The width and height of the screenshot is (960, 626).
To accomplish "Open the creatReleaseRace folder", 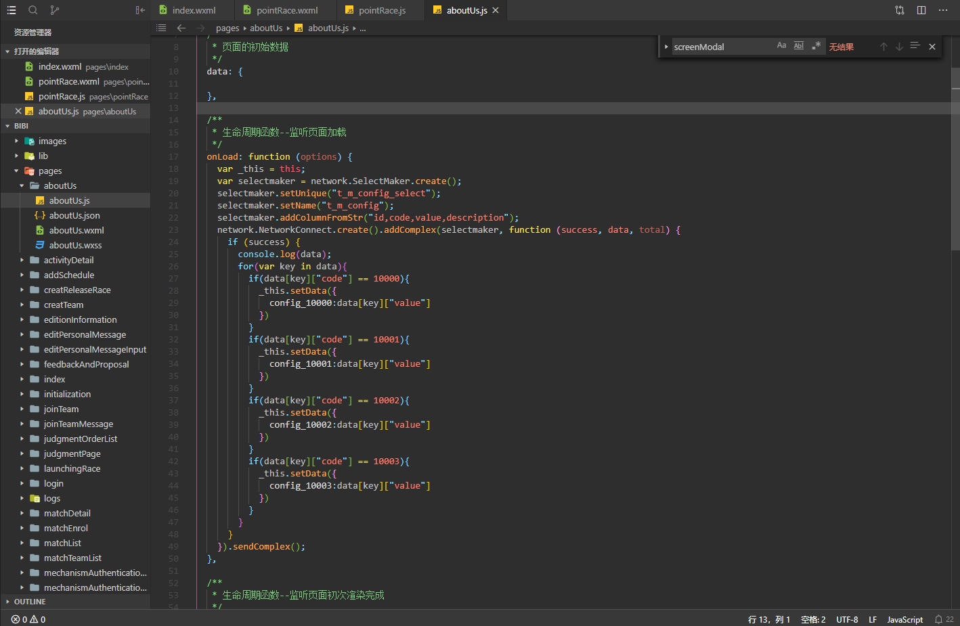I will pos(77,290).
